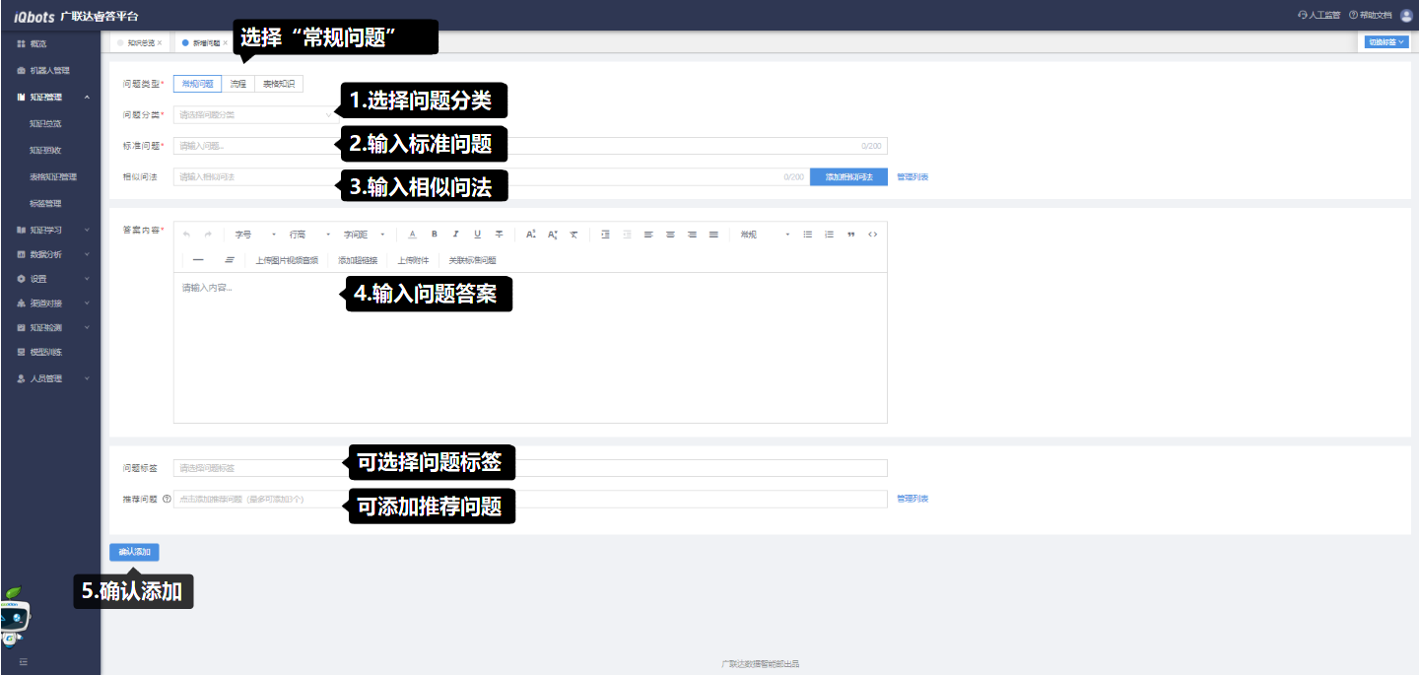Apply strikethrough formatting in editor toolbar
The height and width of the screenshot is (675, 1419).
click(500, 235)
